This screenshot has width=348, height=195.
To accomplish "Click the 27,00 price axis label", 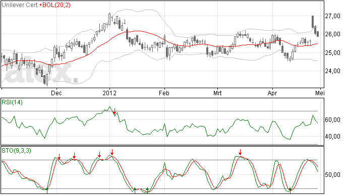I will point(332,16).
